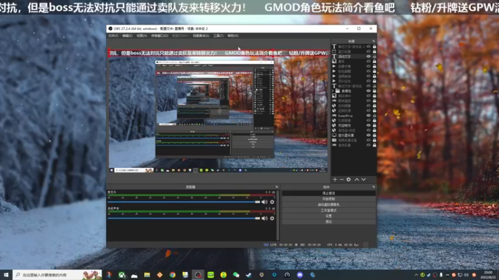Open Google Chrome from the taskbar
499x280 pixels.
click(x=173, y=275)
